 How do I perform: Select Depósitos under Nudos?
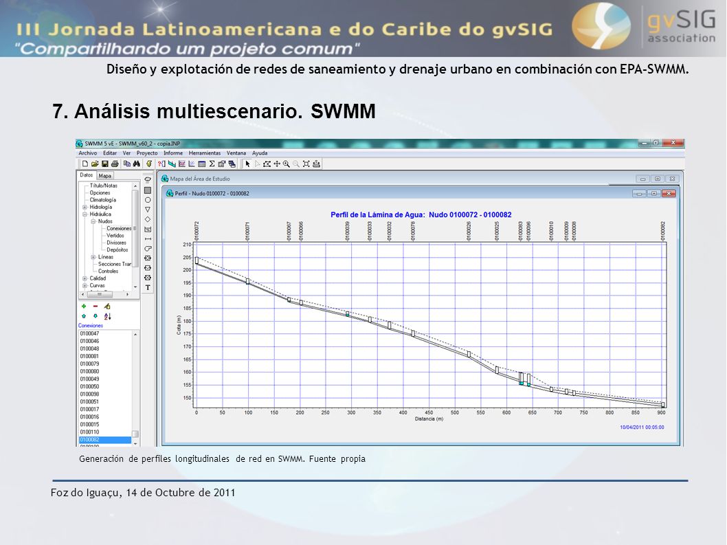point(118,250)
